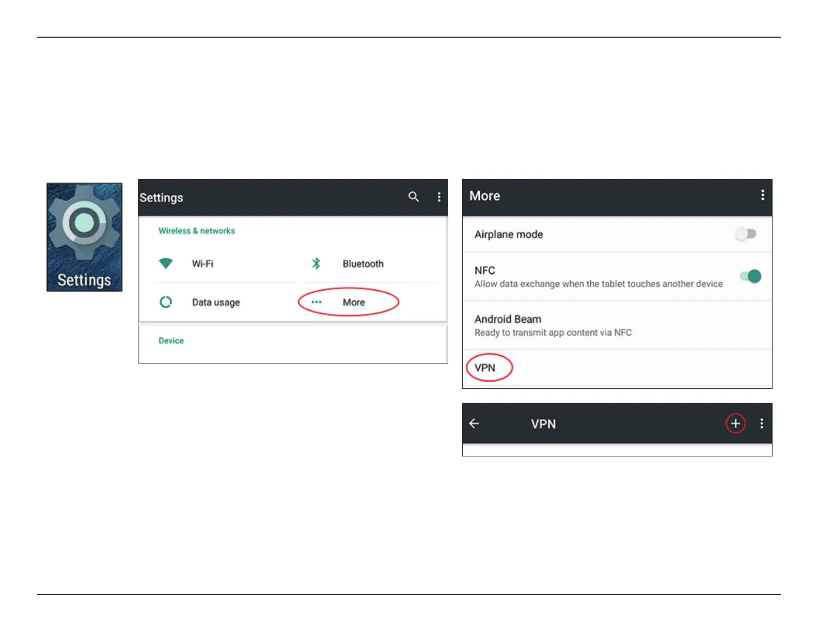Go back using the VPN back arrow

pyautogui.click(x=474, y=423)
